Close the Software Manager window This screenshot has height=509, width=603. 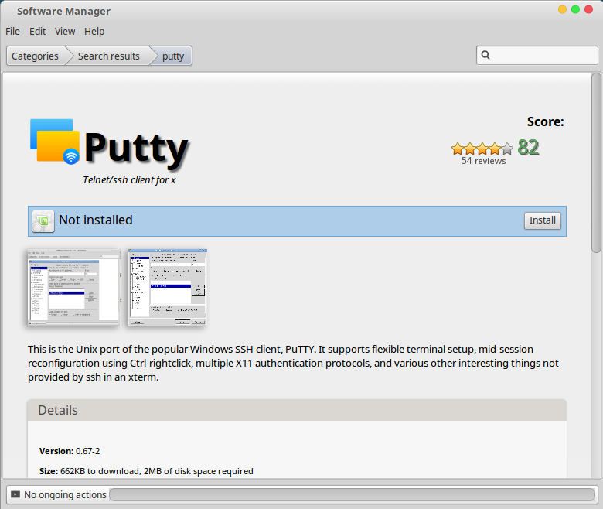[588, 9]
